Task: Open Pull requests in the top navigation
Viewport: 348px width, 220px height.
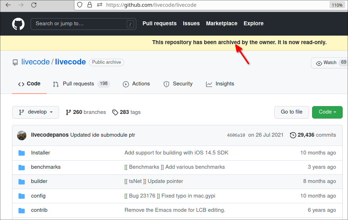Action: click(159, 23)
